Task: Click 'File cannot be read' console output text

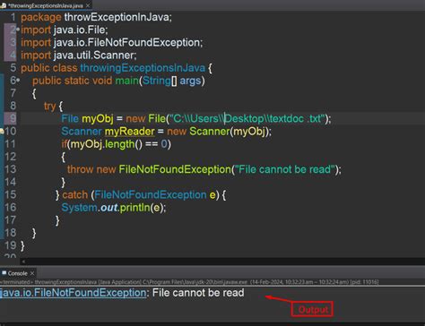Action: click(x=198, y=293)
